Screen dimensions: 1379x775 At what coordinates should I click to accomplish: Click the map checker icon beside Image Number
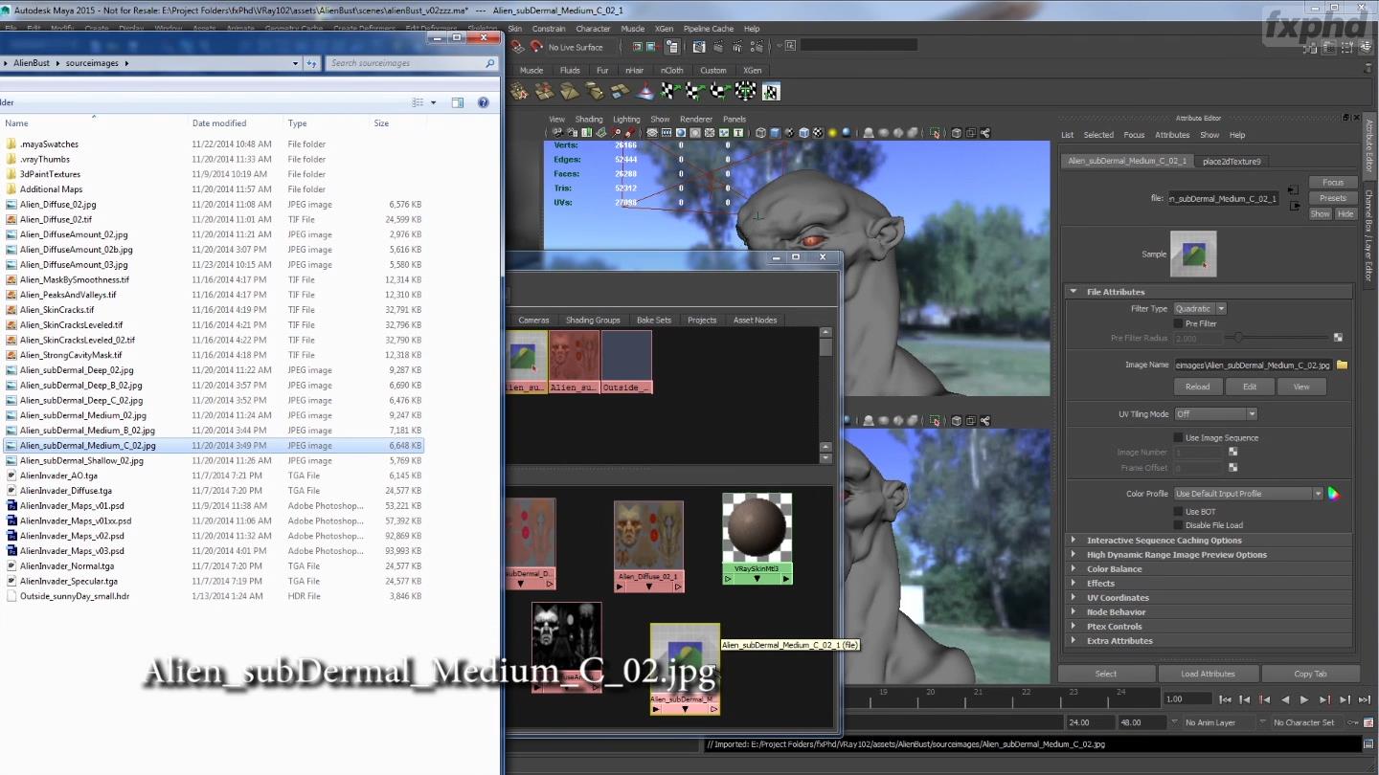pyautogui.click(x=1232, y=452)
